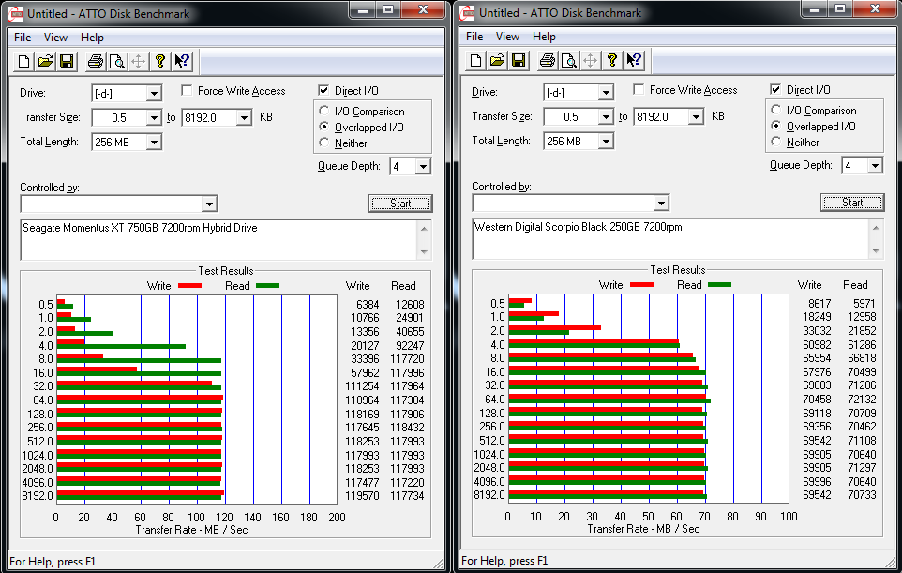Select Overlapped I/O radio in Seagate window
902x573 pixels.
[323, 127]
